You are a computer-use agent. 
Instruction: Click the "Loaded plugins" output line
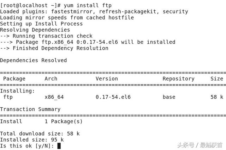pyautogui.click(x=94, y=12)
